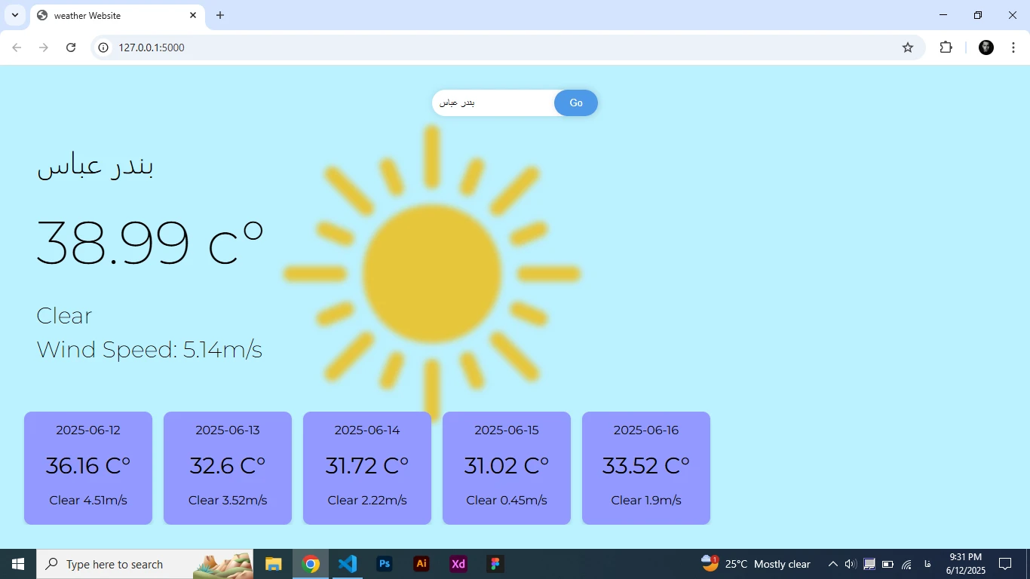Image resolution: width=1030 pixels, height=579 pixels.
Task: Select the weather Website tab
Action: pyautogui.click(x=109, y=16)
